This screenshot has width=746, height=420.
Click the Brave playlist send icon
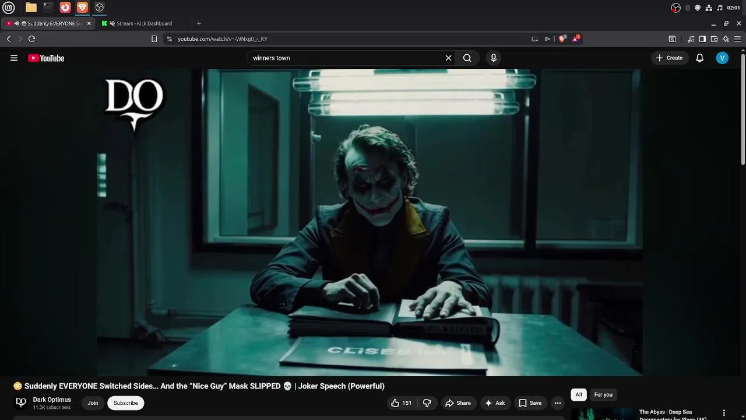[x=548, y=39]
